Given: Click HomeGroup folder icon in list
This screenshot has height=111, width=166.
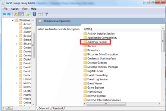Looking at the screenshot, I should (85, 92).
